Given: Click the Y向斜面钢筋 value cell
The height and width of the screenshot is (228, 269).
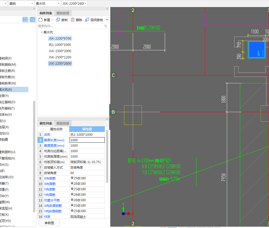Looking at the screenshot, I should tap(87, 211).
